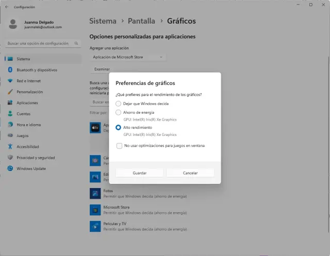Open Windows Update page
Image resolution: width=330 pixels, height=256 pixels.
pos(31,168)
